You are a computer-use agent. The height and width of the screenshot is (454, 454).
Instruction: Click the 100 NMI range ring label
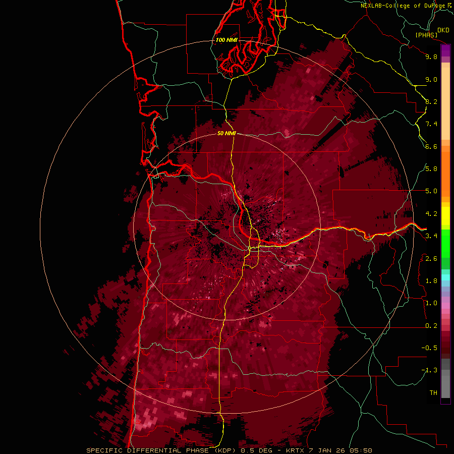point(226,40)
